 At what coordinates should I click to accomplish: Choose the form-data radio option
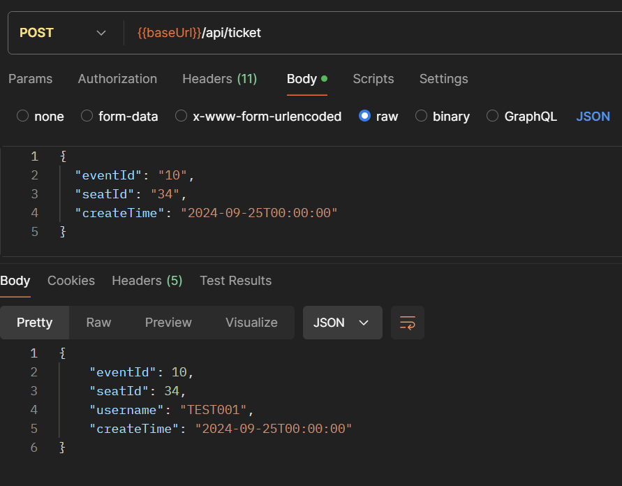click(87, 117)
